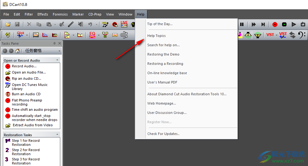
Task: Click the Undo arrow icon
Action: pos(90,25)
